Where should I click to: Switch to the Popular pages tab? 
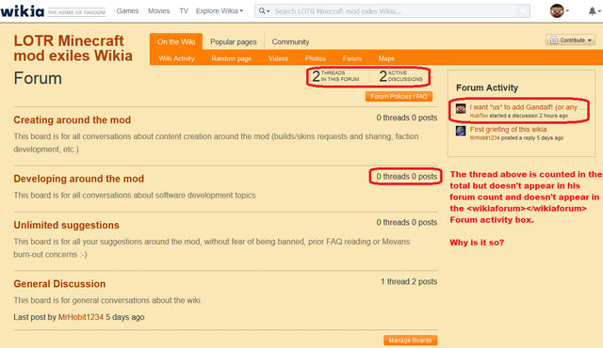click(x=233, y=41)
